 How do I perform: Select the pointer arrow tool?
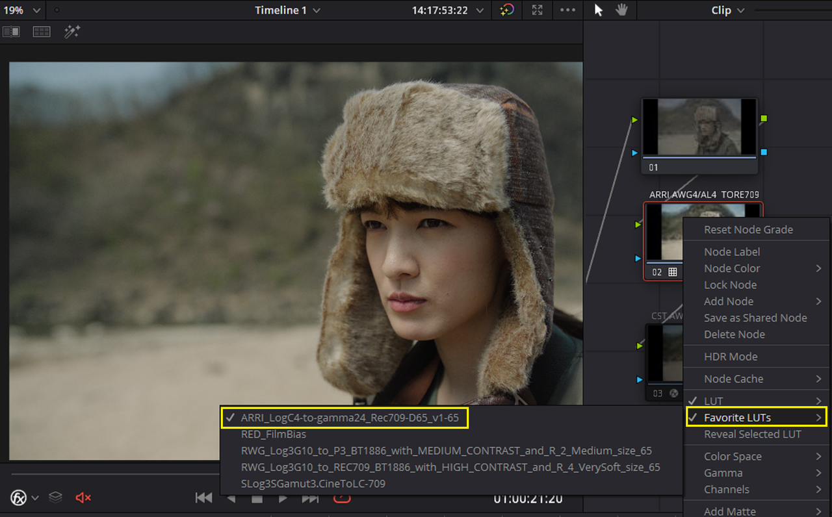(x=599, y=10)
